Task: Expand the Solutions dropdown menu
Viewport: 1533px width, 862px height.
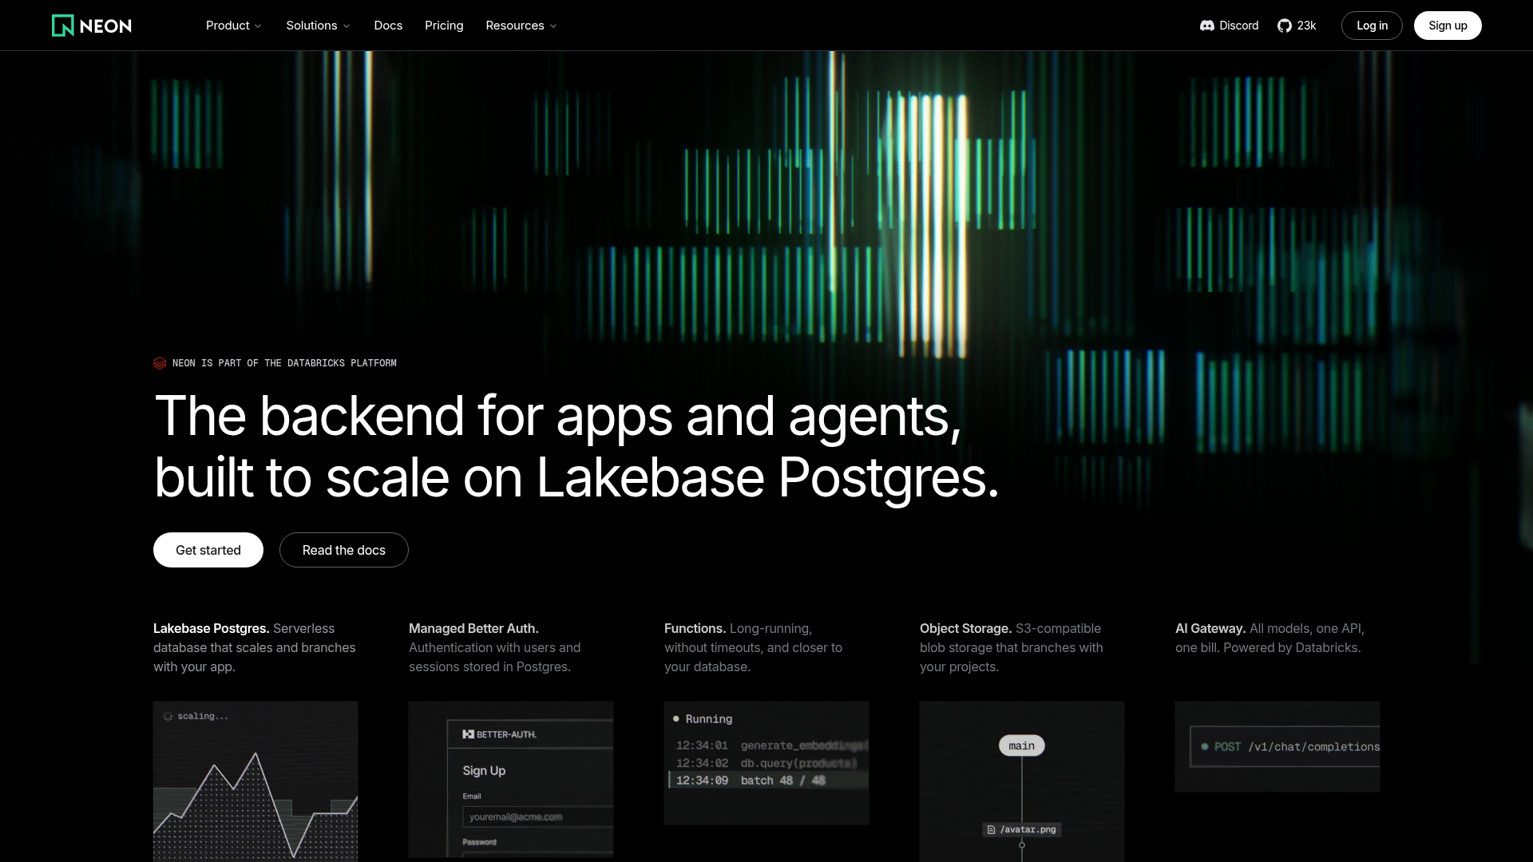Action: point(319,26)
